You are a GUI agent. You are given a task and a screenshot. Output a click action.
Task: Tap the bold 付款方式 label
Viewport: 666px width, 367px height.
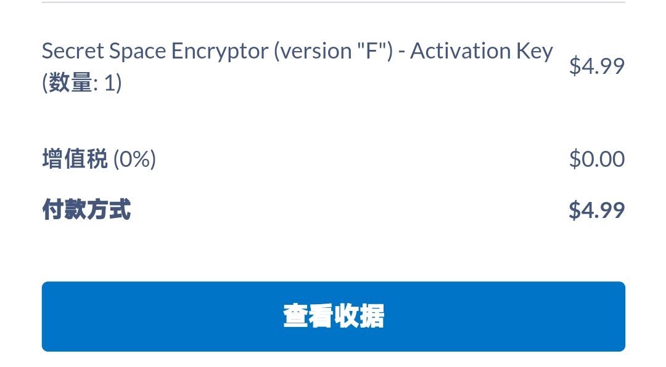[x=86, y=210]
